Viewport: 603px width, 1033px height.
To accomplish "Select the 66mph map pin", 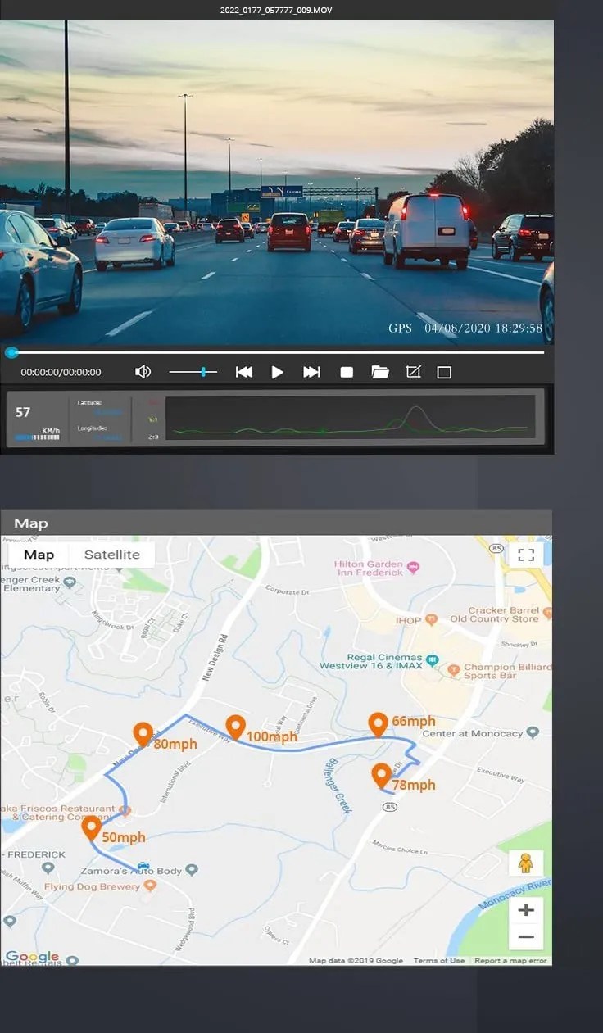I will pos(378,725).
